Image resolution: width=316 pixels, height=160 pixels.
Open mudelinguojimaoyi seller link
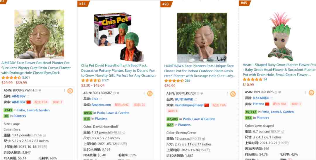[x=189, y=105]
